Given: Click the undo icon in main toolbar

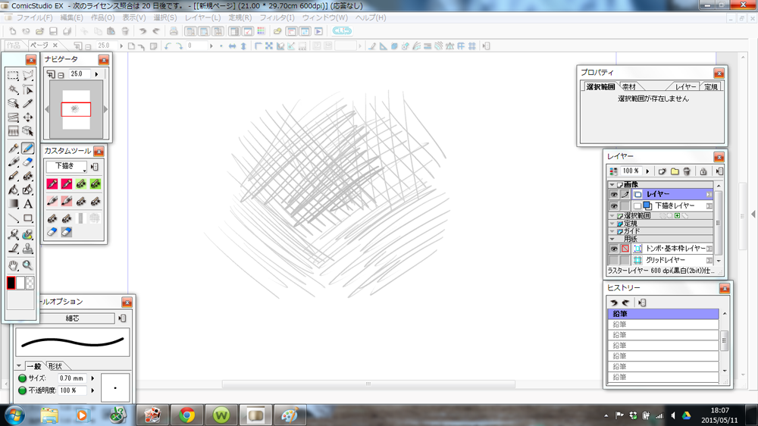Looking at the screenshot, I should click(143, 31).
